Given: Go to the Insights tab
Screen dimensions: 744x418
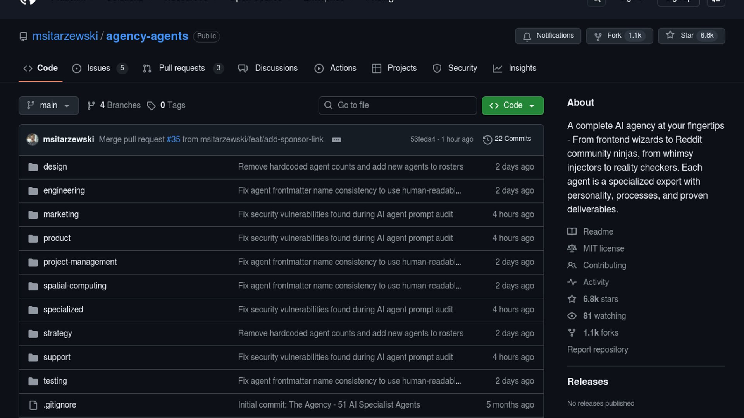Looking at the screenshot, I should [522, 69].
